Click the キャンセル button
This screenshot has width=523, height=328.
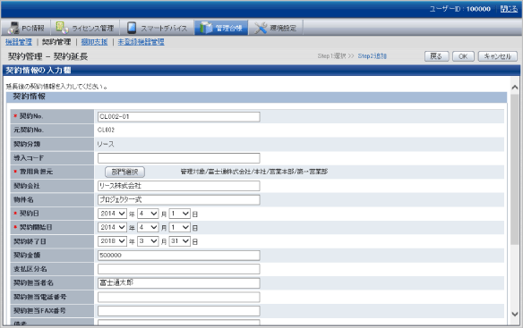(497, 56)
